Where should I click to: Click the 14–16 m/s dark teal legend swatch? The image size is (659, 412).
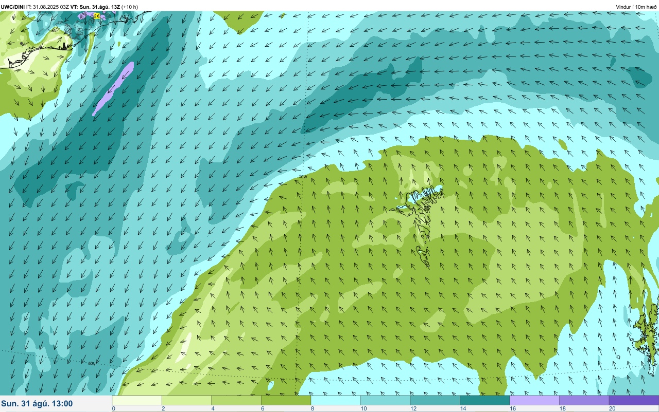click(x=484, y=400)
